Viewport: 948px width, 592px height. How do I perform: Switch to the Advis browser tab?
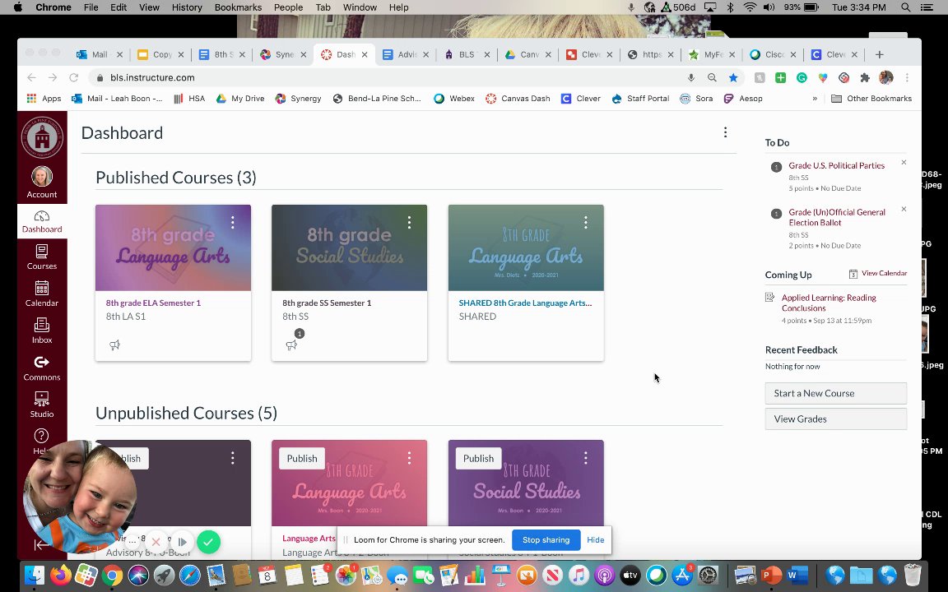click(406, 54)
